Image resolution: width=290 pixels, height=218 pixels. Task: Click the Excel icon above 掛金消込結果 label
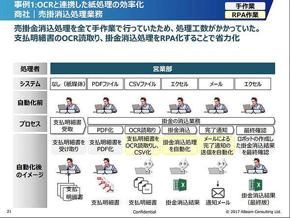coord(180,185)
